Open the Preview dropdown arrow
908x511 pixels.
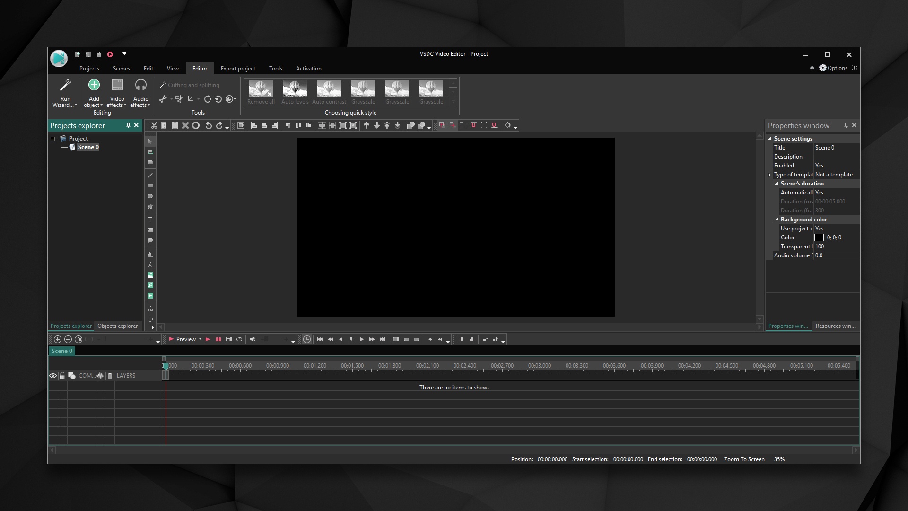tap(201, 339)
